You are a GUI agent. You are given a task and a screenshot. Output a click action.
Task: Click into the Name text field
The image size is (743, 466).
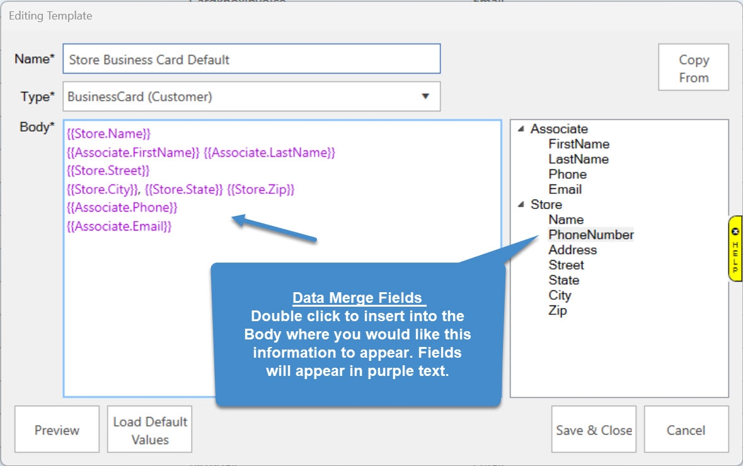point(251,60)
